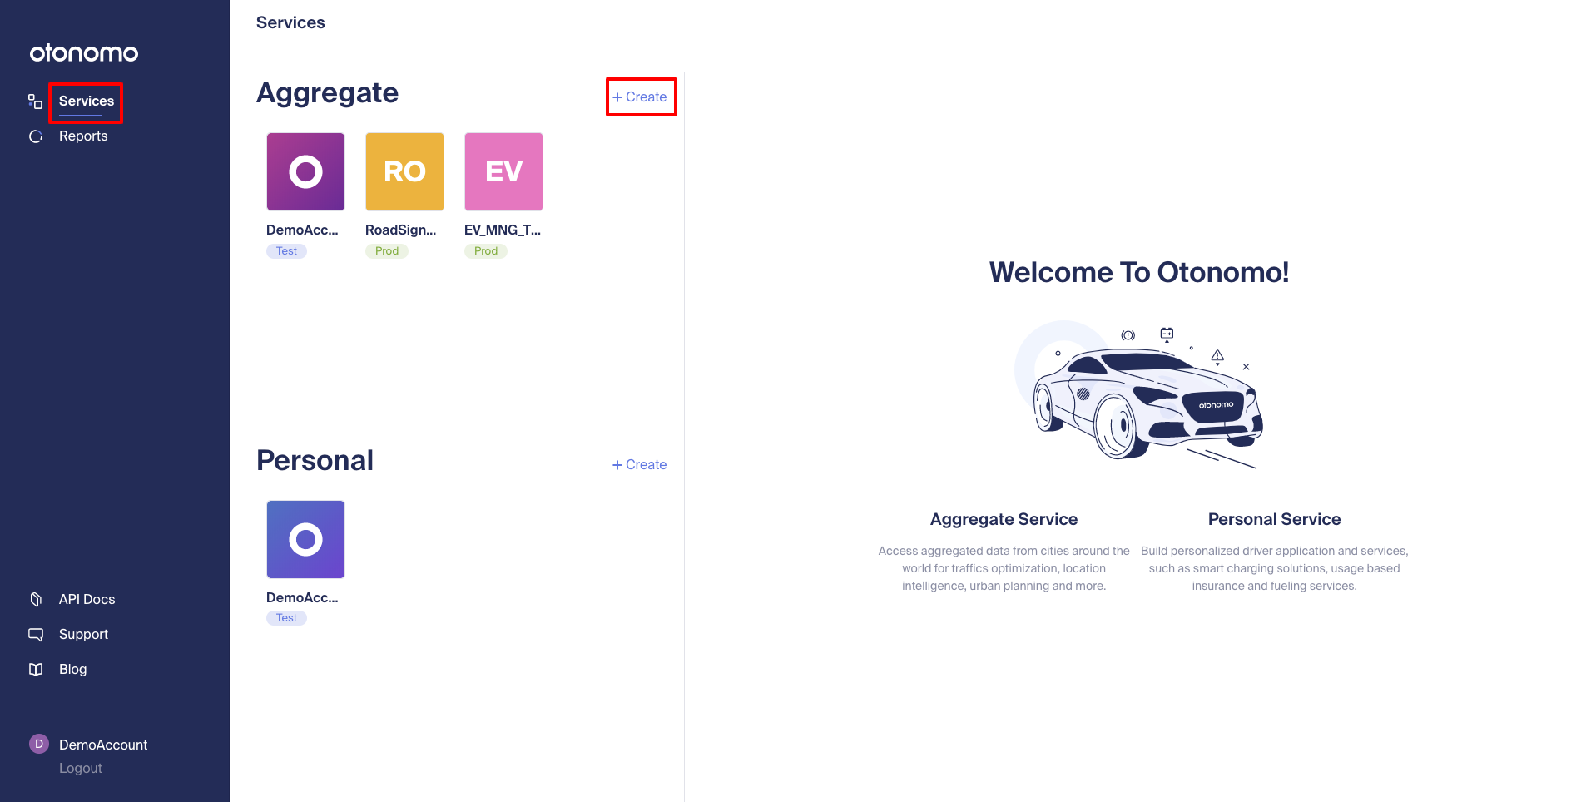
Task: Open the yellow RO RoadSign service tile
Action: (404, 171)
